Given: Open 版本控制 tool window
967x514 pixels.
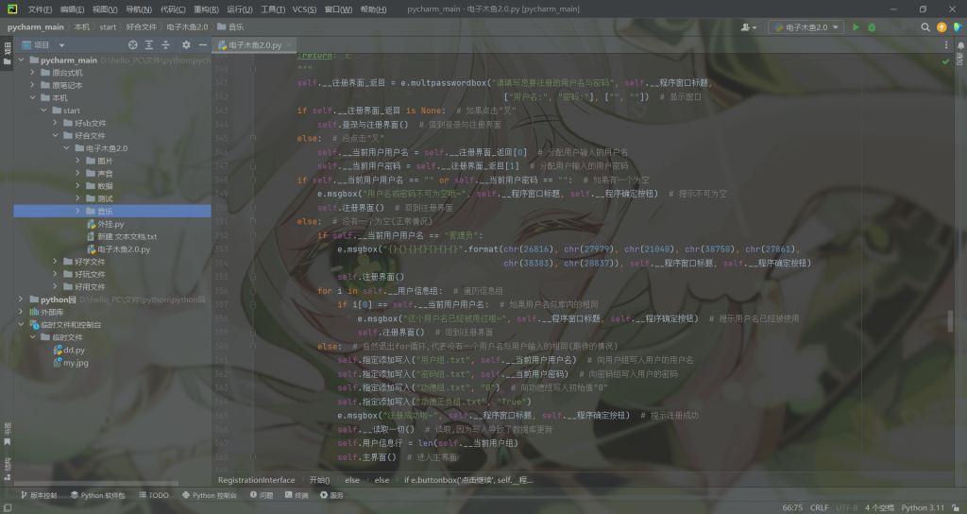Looking at the screenshot, I should (x=39, y=495).
